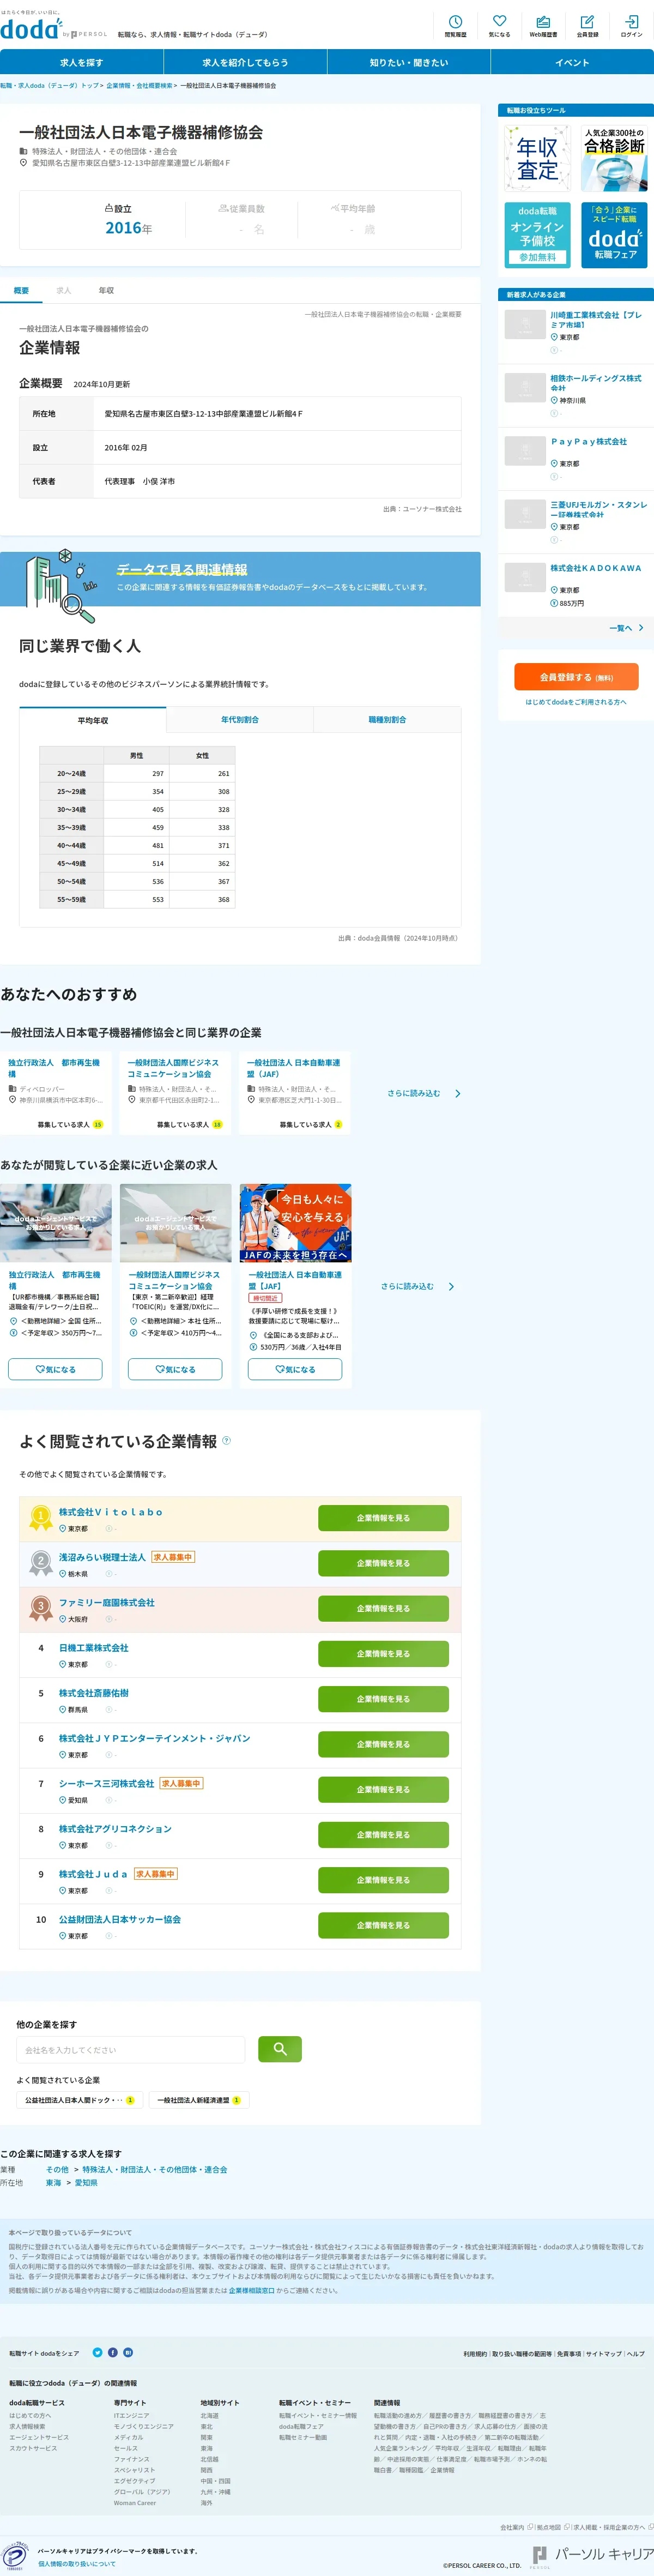Screen dimensions: 654x2576
Task: Click the silver rank 2 medal icon
Action: [x=41, y=1563]
